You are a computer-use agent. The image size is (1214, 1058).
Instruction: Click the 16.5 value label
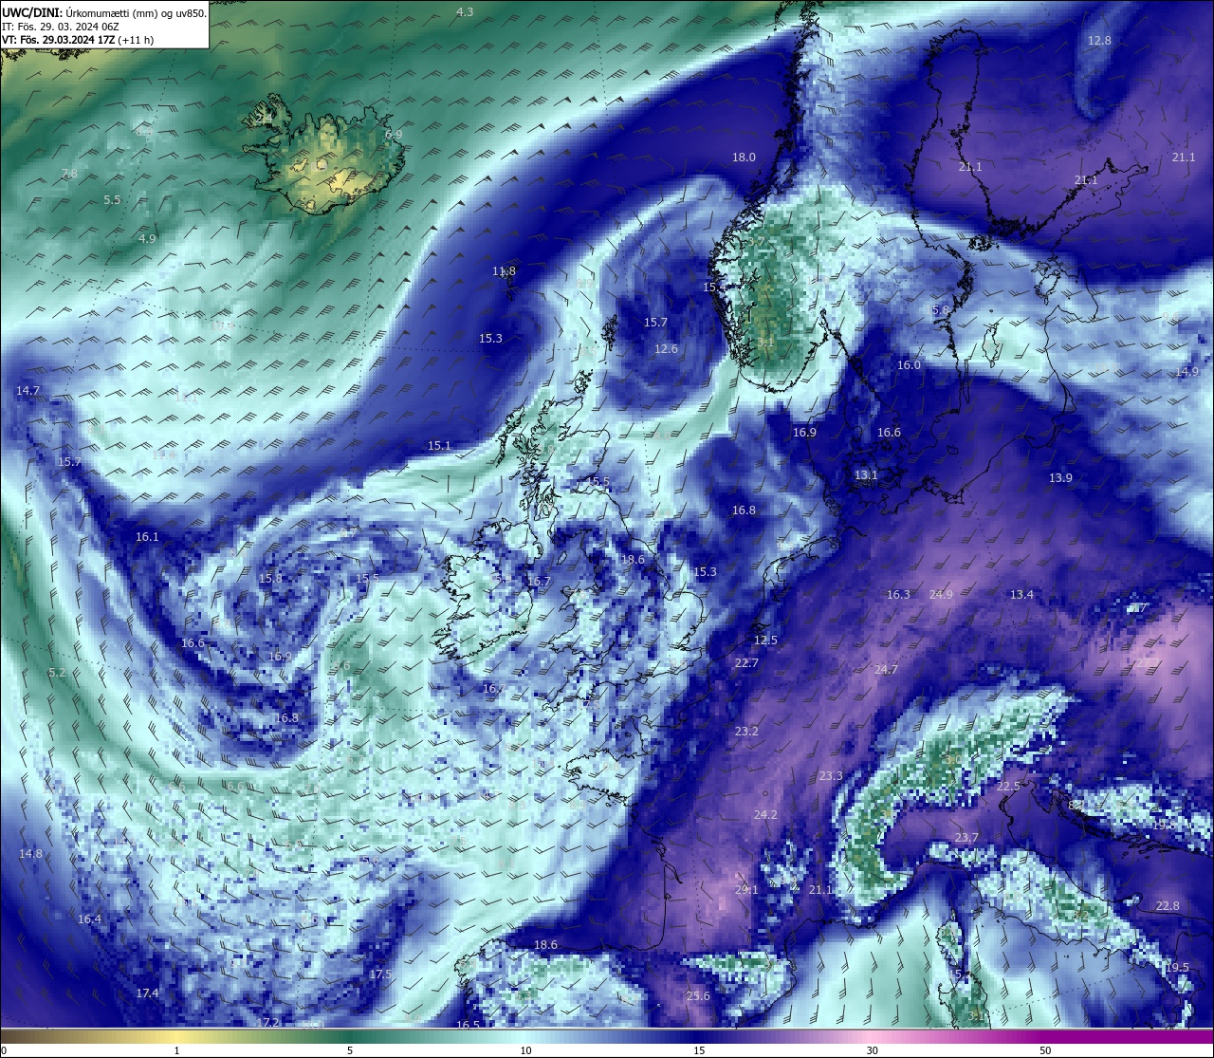pyautogui.click(x=468, y=1026)
